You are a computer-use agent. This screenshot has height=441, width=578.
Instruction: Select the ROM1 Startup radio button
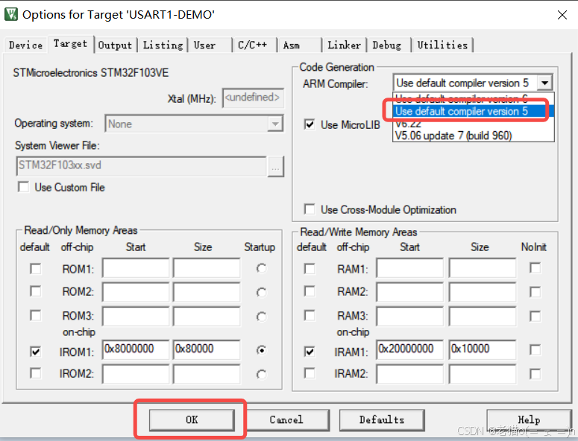tap(261, 268)
